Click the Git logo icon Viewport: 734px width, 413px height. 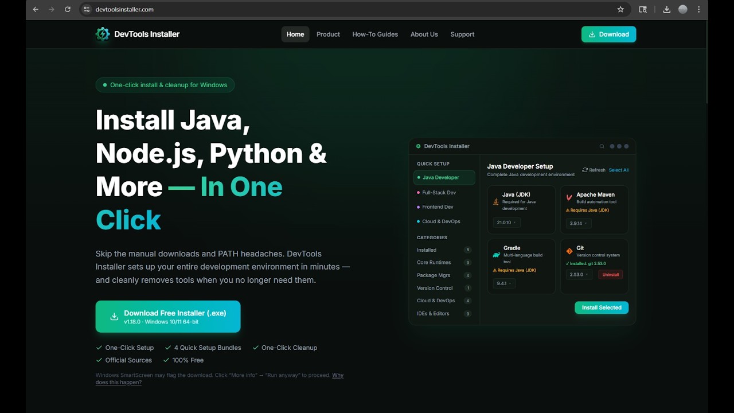point(569,251)
